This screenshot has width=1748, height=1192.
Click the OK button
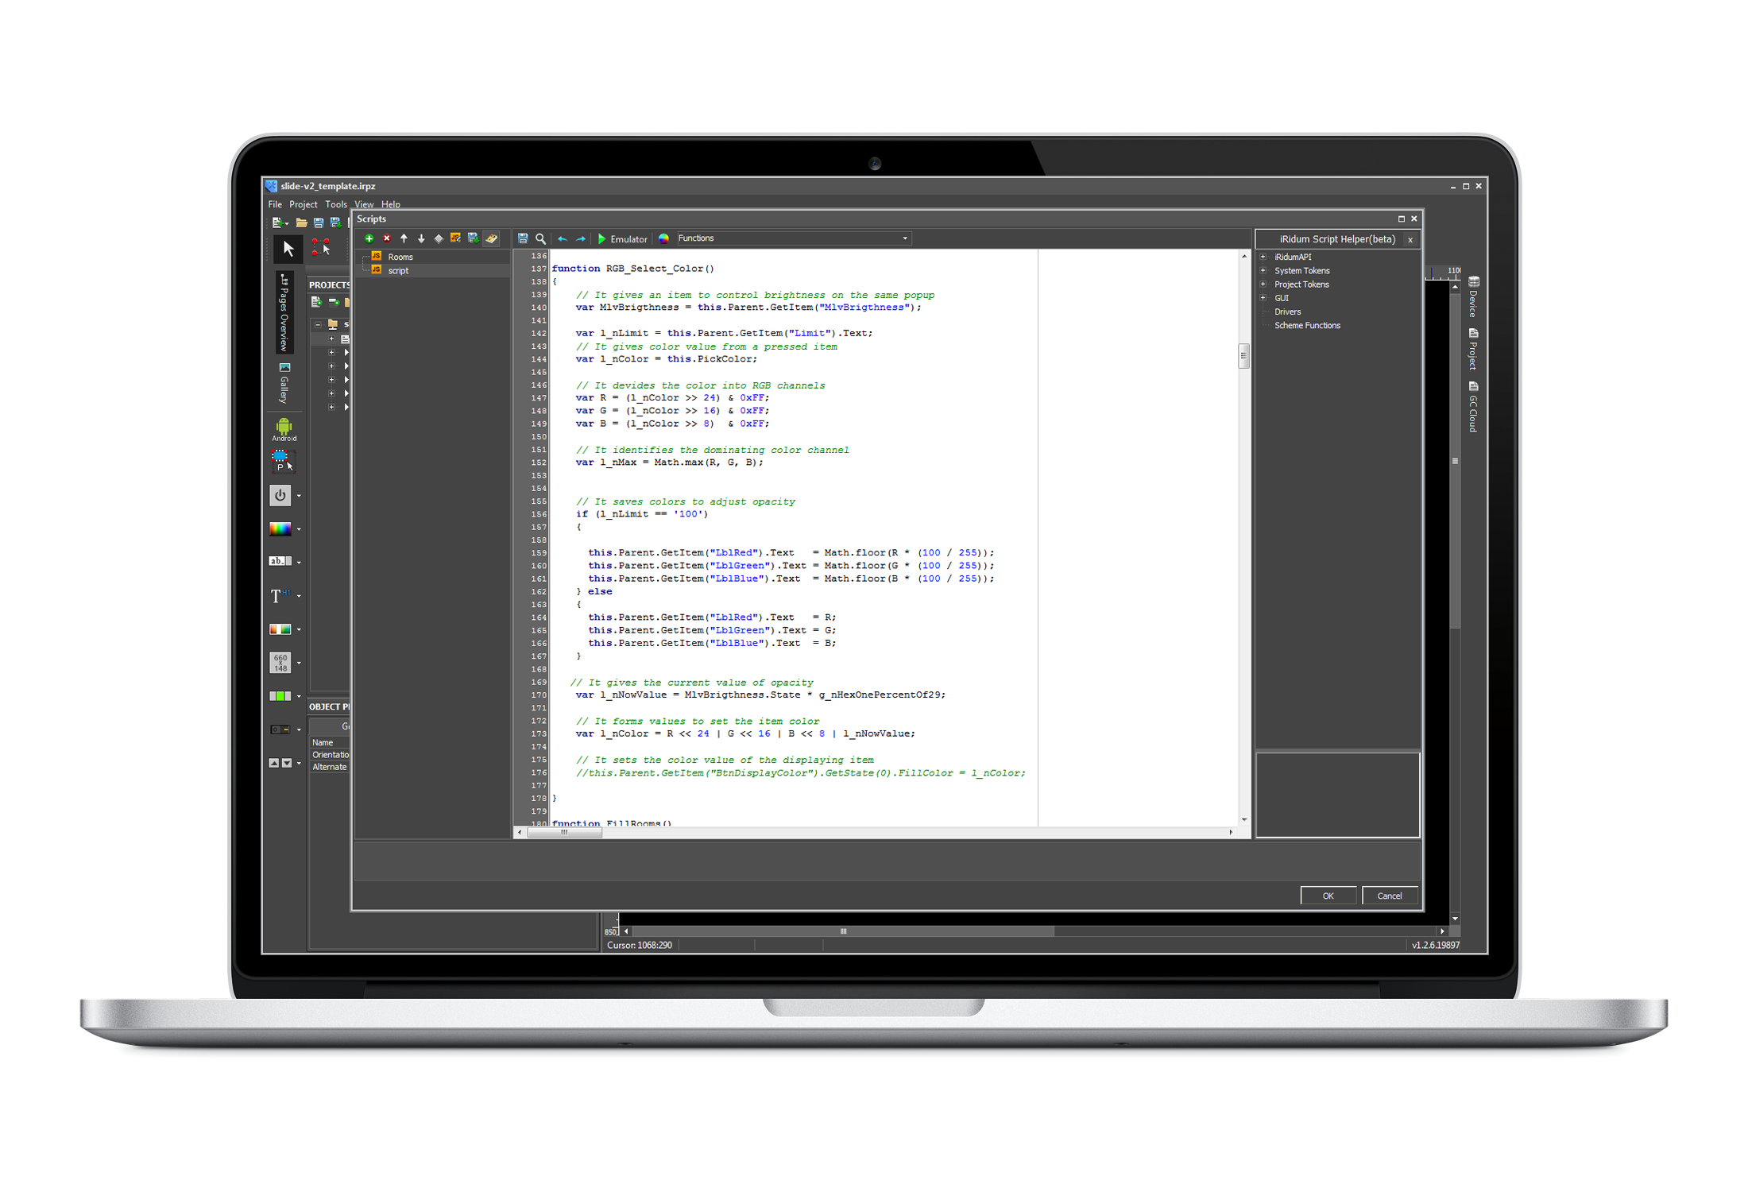pyautogui.click(x=1328, y=895)
